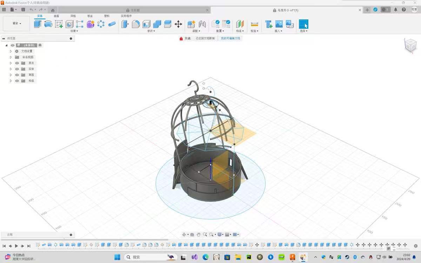Screen dimensions: 421x263
Task: Switch to the 曲面 ribbon tab
Action: (56, 16)
